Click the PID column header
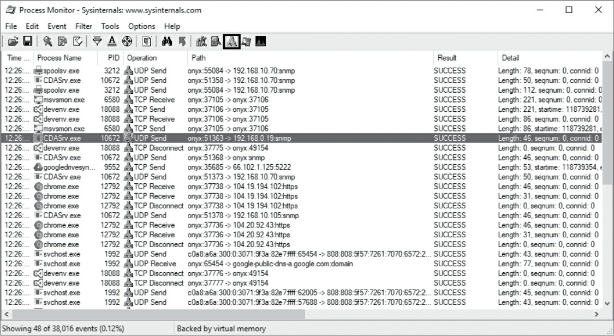The width and height of the screenshot is (614, 336). click(111, 58)
